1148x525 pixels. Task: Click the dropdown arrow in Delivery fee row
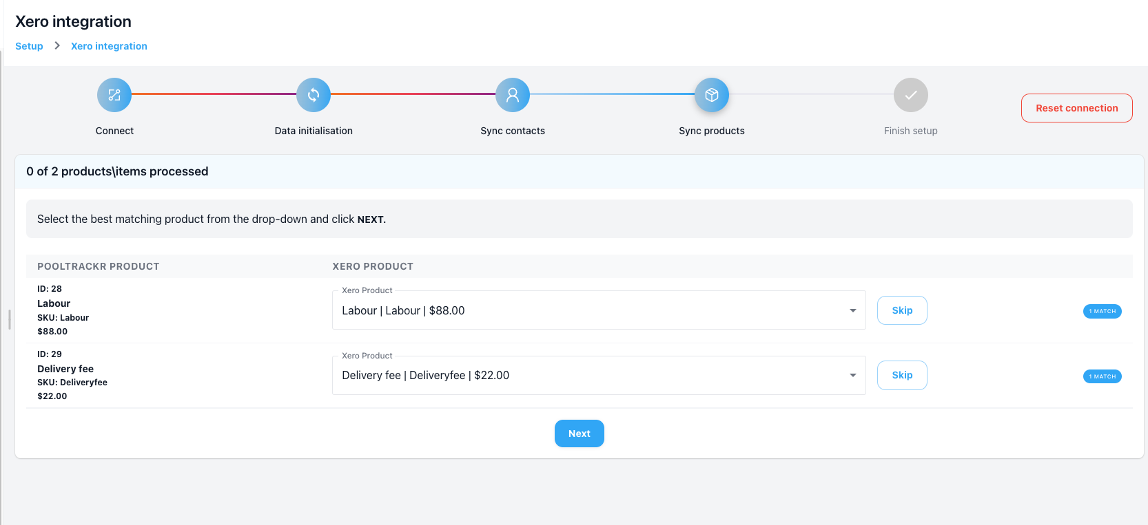[x=853, y=375]
